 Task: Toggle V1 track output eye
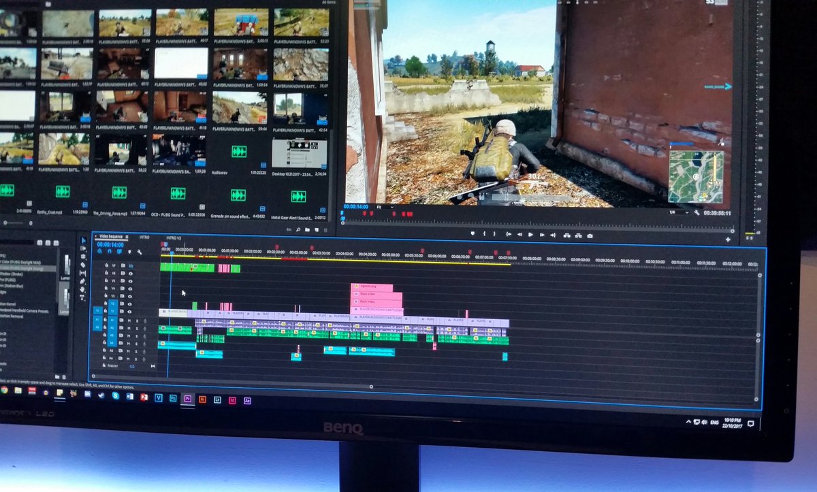tap(130, 312)
